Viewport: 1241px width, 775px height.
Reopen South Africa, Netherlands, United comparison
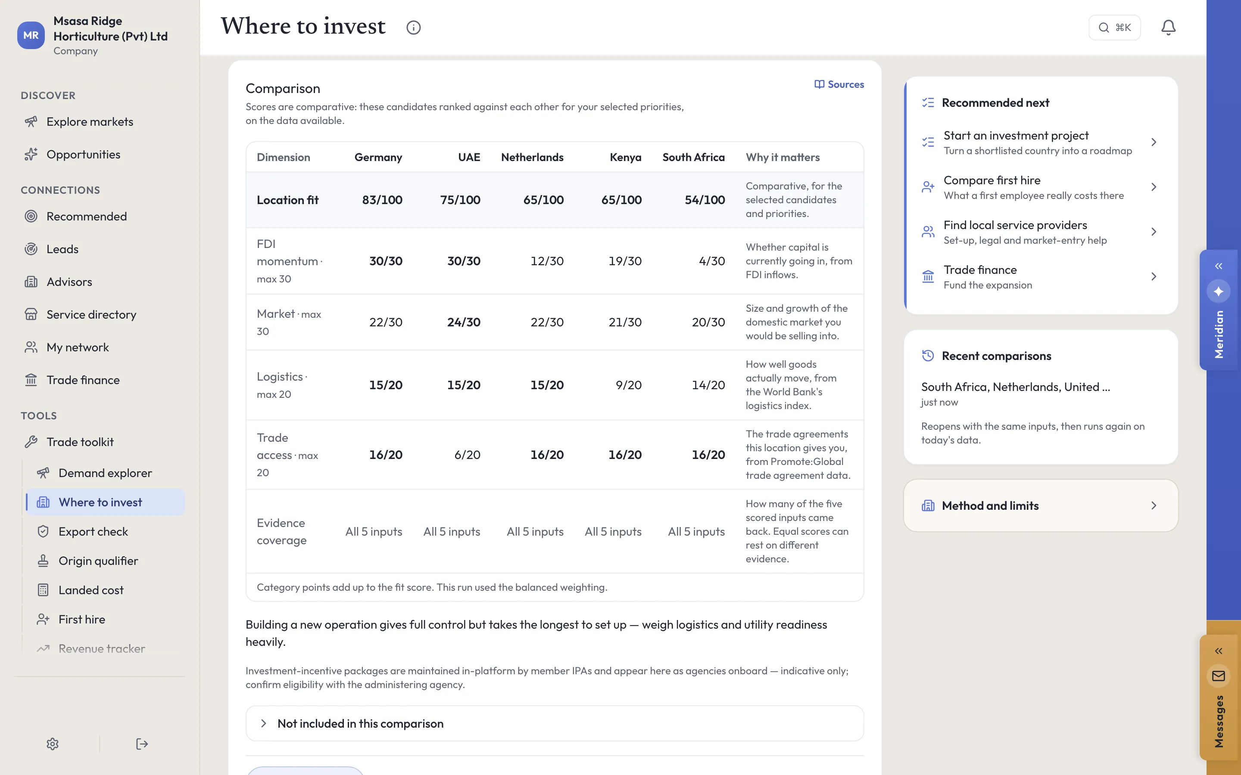[1041, 394]
